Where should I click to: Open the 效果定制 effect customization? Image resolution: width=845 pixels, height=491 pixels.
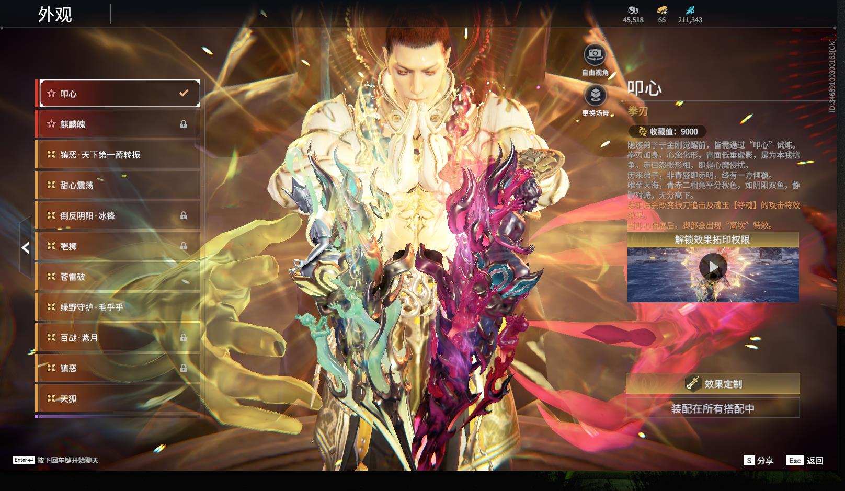[713, 384]
